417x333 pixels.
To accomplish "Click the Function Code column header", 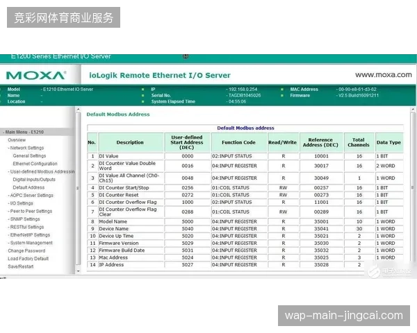I will click(x=238, y=142).
